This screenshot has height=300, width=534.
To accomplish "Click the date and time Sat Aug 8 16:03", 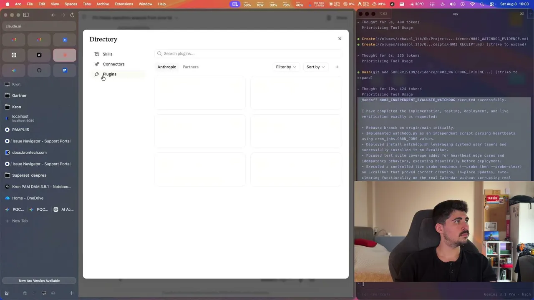I will (514, 4).
